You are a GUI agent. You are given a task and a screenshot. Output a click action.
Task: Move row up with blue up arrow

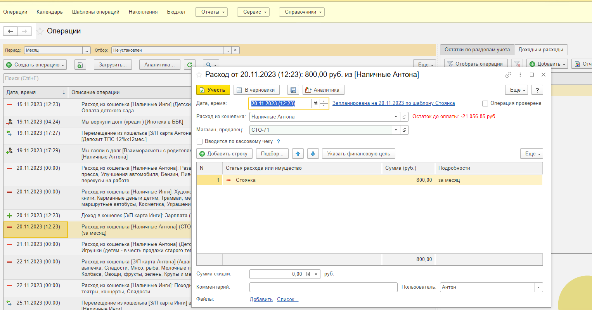[x=298, y=154]
